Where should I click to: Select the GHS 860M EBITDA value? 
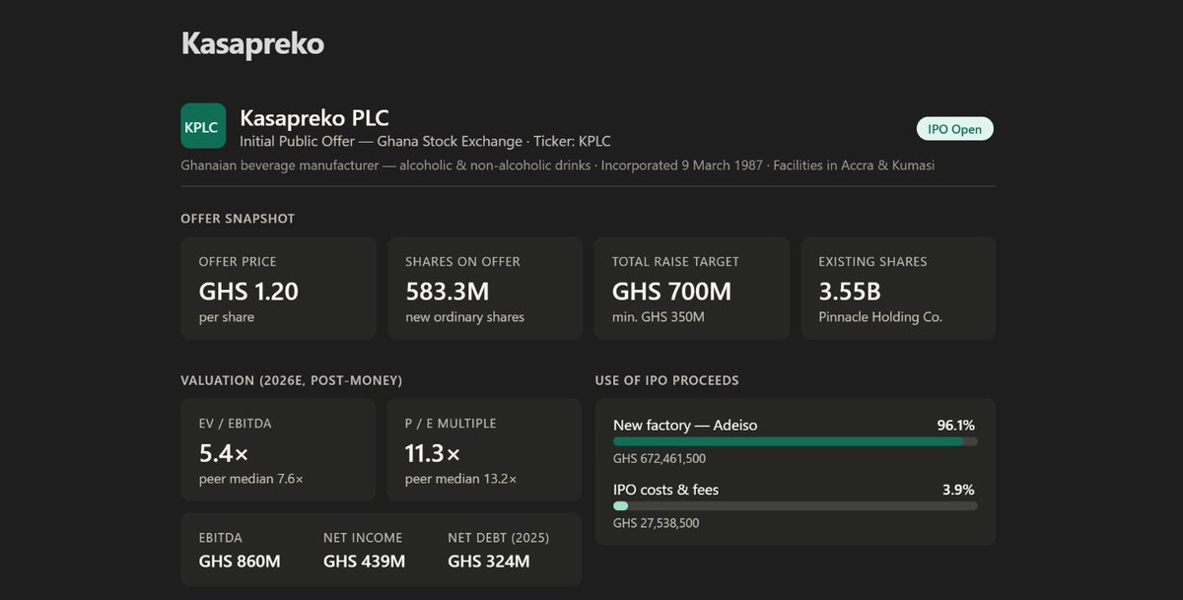click(240, 562)
